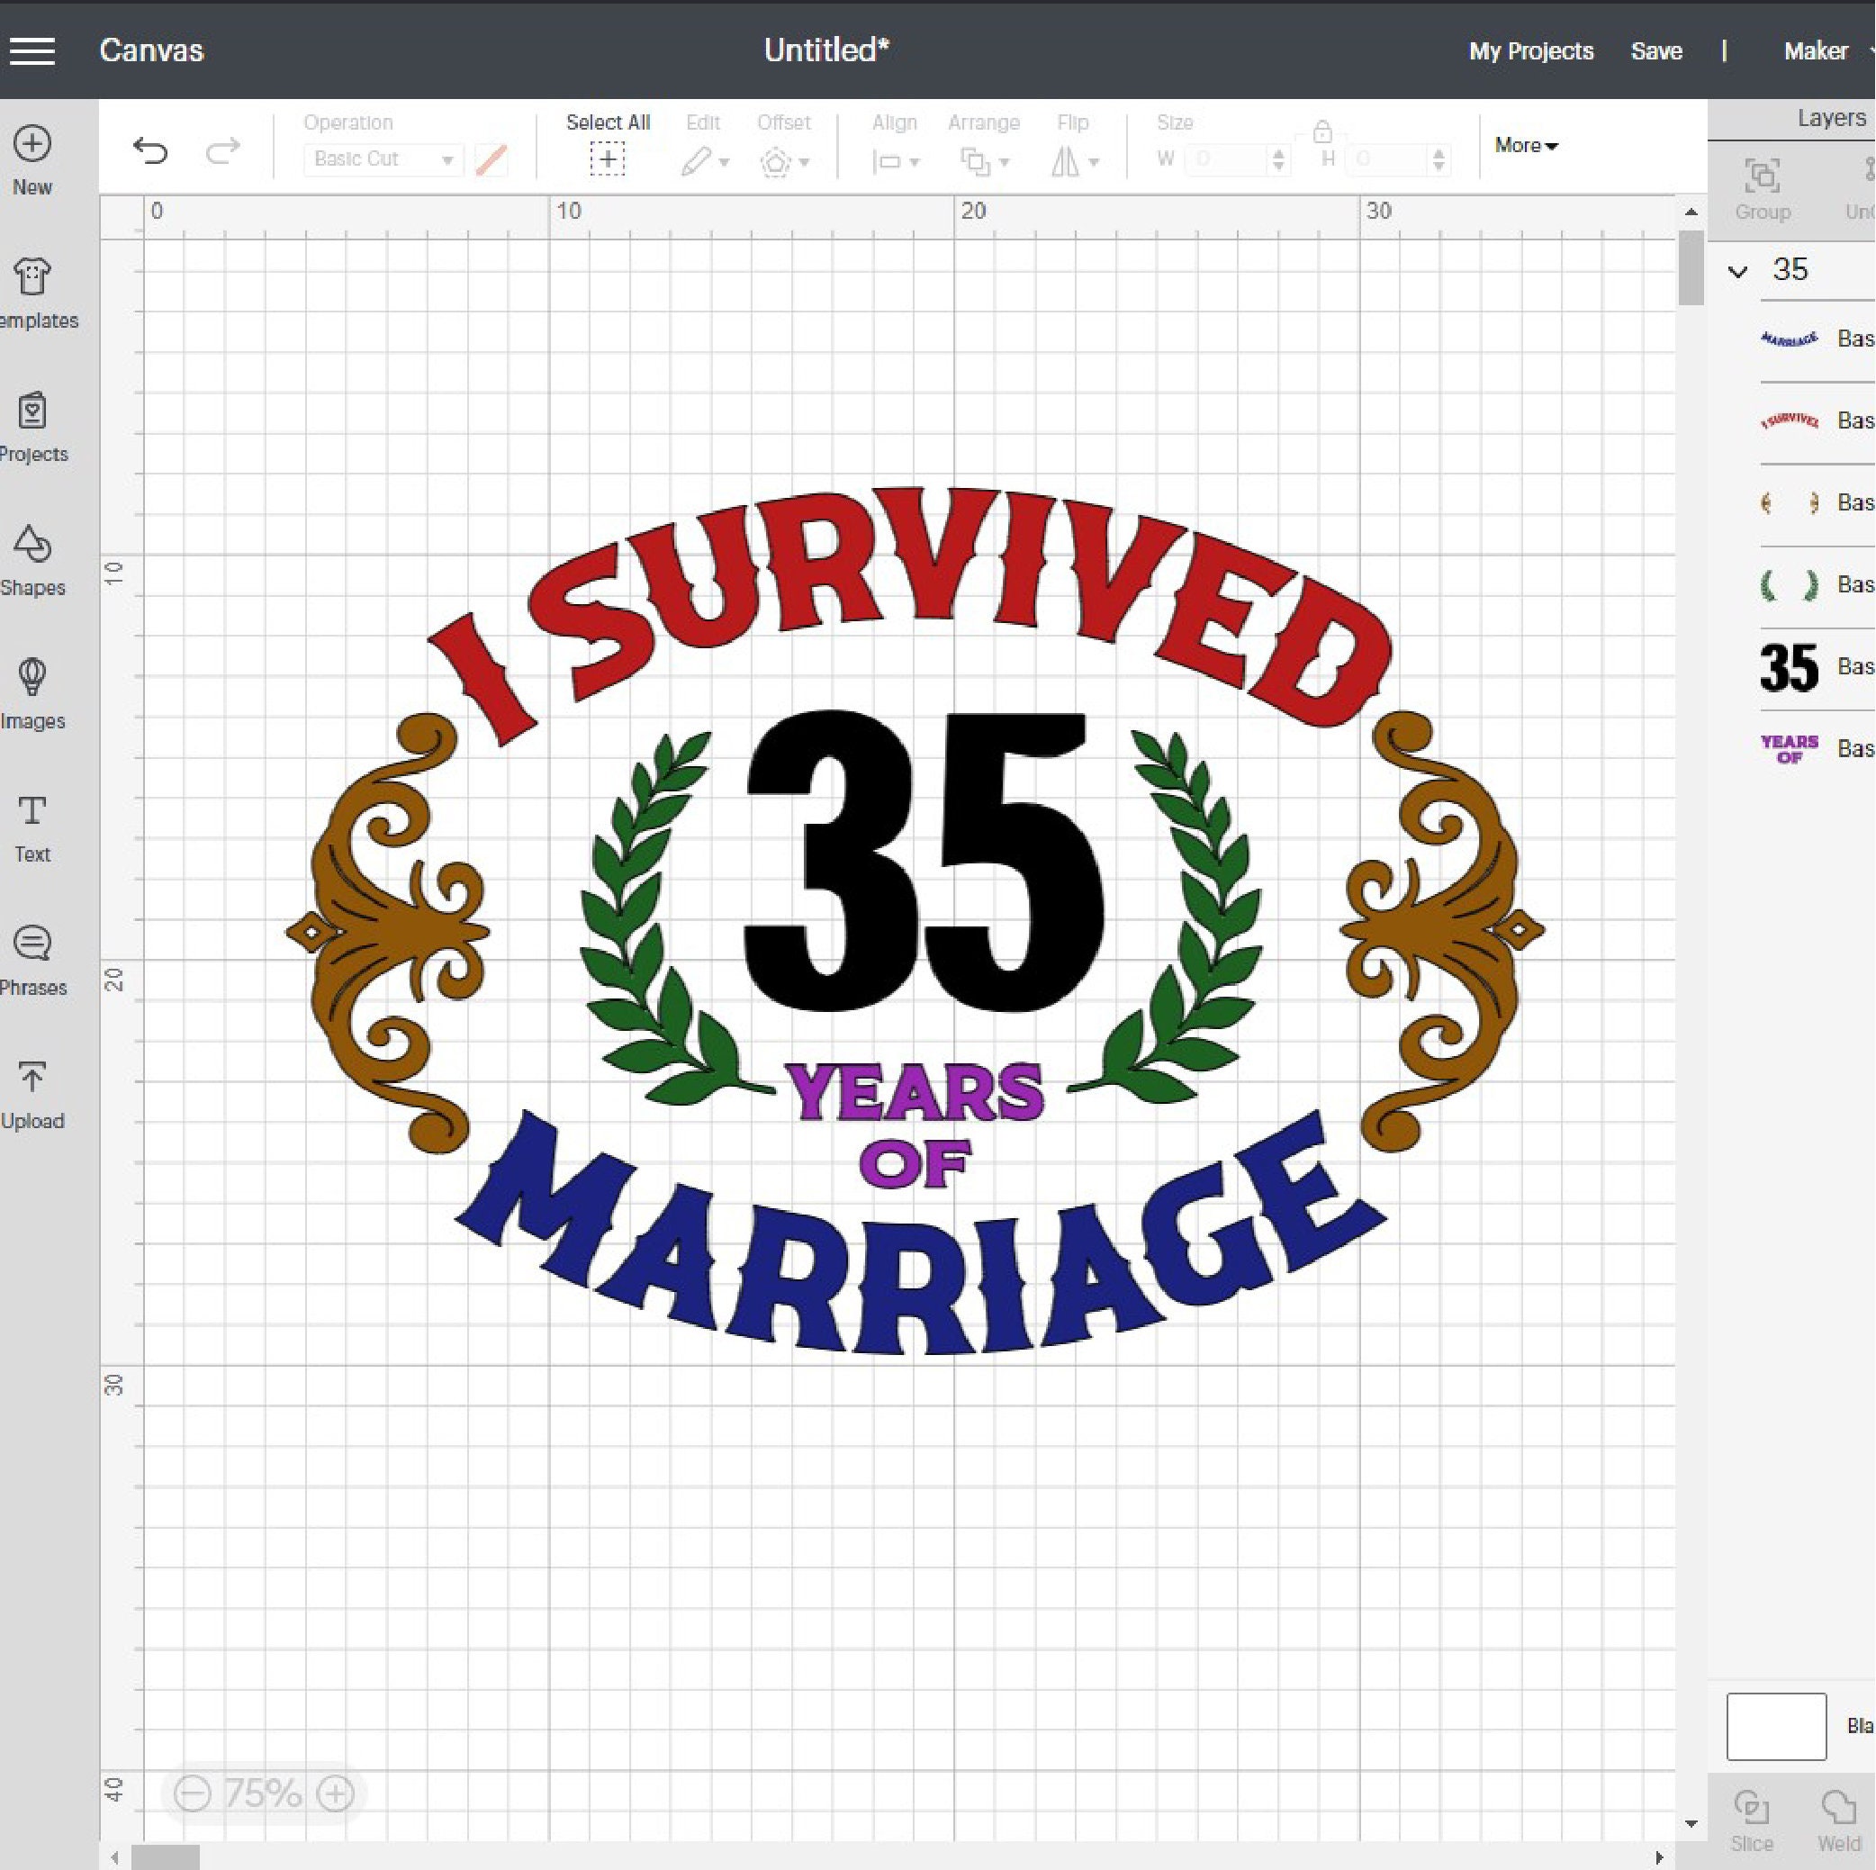
Task: Click the width stepper arrows
Action: coord(1279,159)
